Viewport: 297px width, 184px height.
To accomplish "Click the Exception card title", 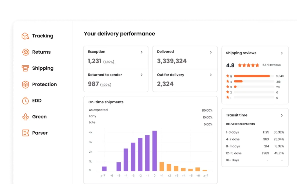I will (97, 52).
